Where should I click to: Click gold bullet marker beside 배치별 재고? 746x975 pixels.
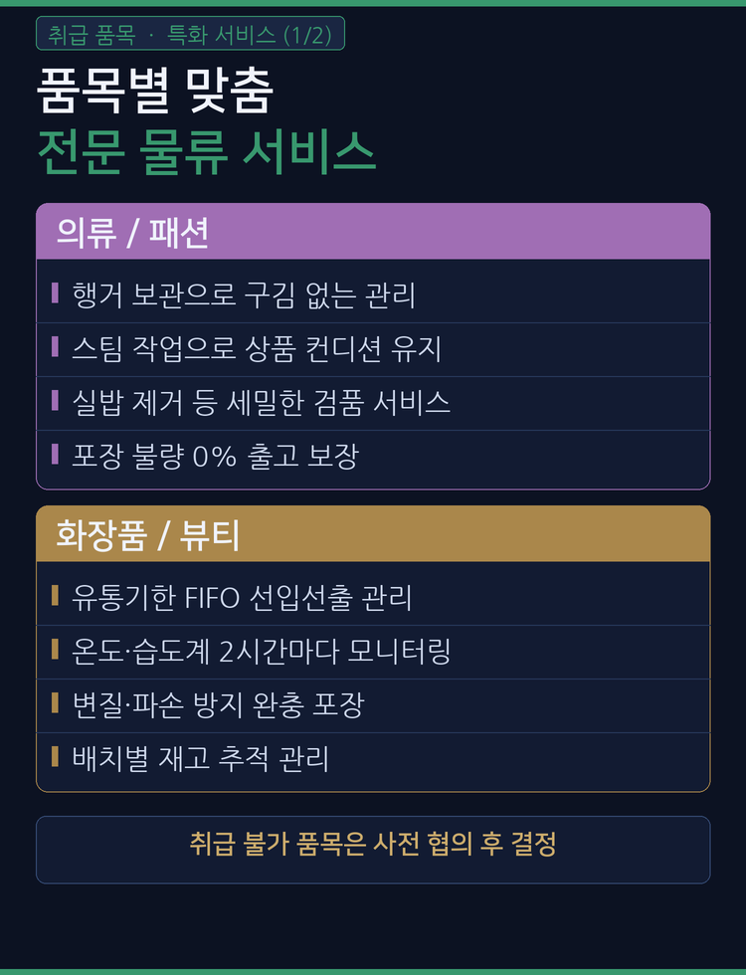pos(56,757)
